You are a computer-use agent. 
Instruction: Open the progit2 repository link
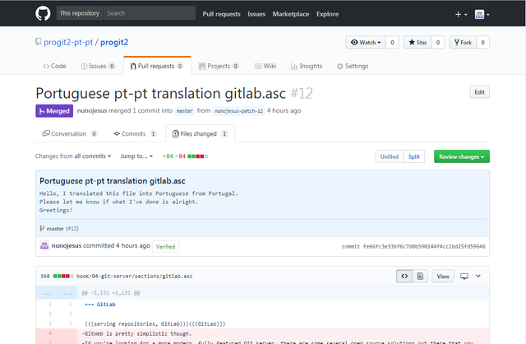(x=114, y=42)
